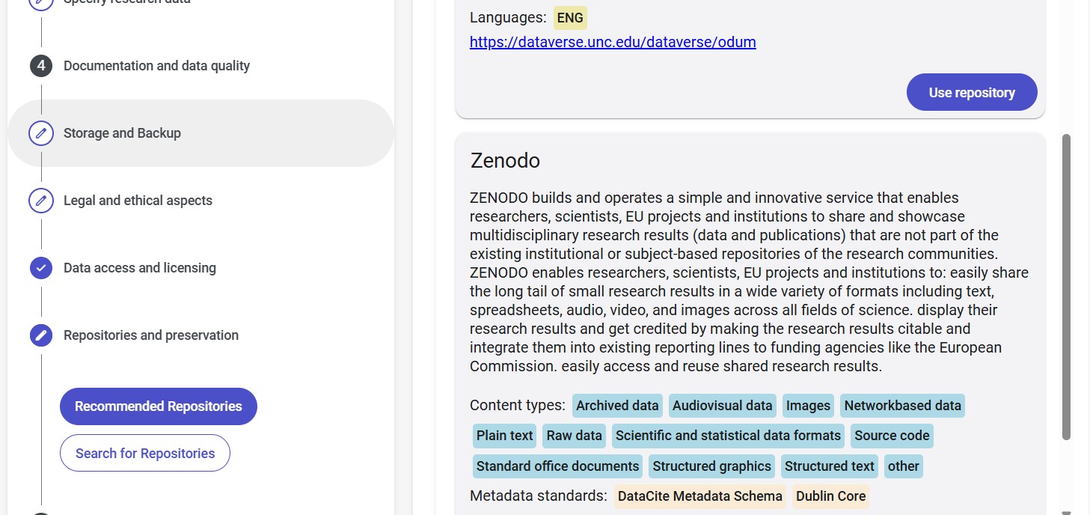Click the repository list vertical scrollbar
Image resolution: width=1090 pixels, height=515 pixels.
tap(1067, 287)
